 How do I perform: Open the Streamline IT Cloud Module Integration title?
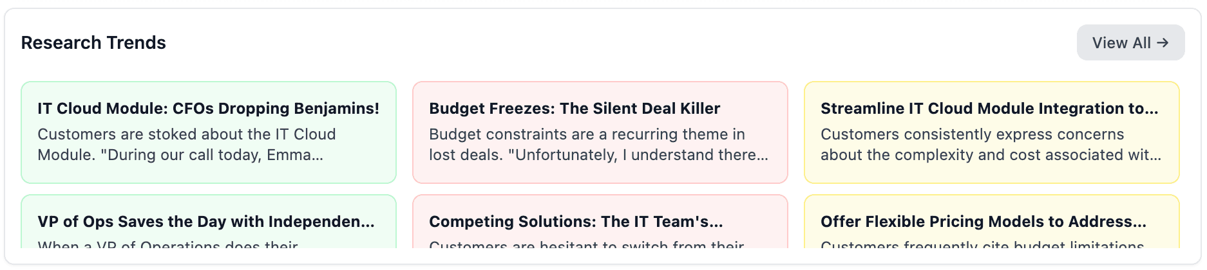tap(989, 108)
